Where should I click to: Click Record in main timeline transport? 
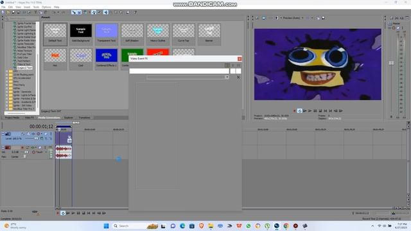click(58, 213)
